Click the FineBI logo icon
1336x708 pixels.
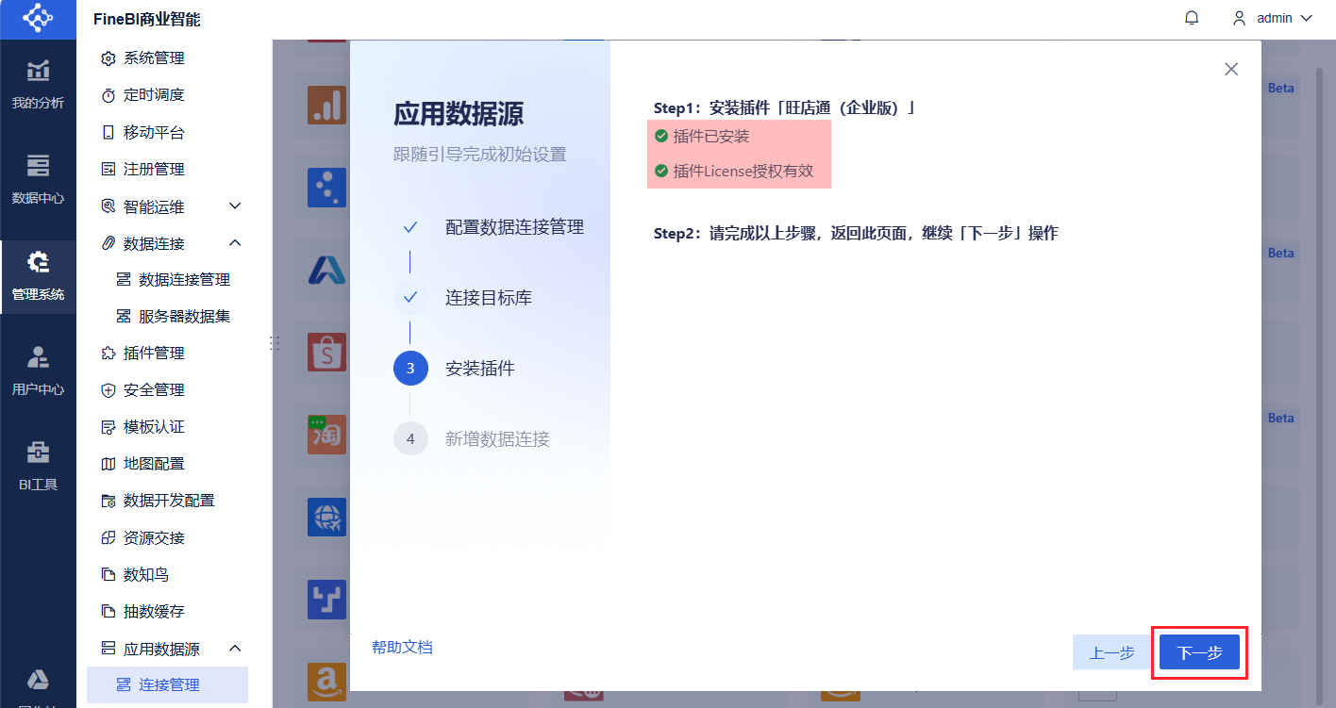tap(38, 19)
